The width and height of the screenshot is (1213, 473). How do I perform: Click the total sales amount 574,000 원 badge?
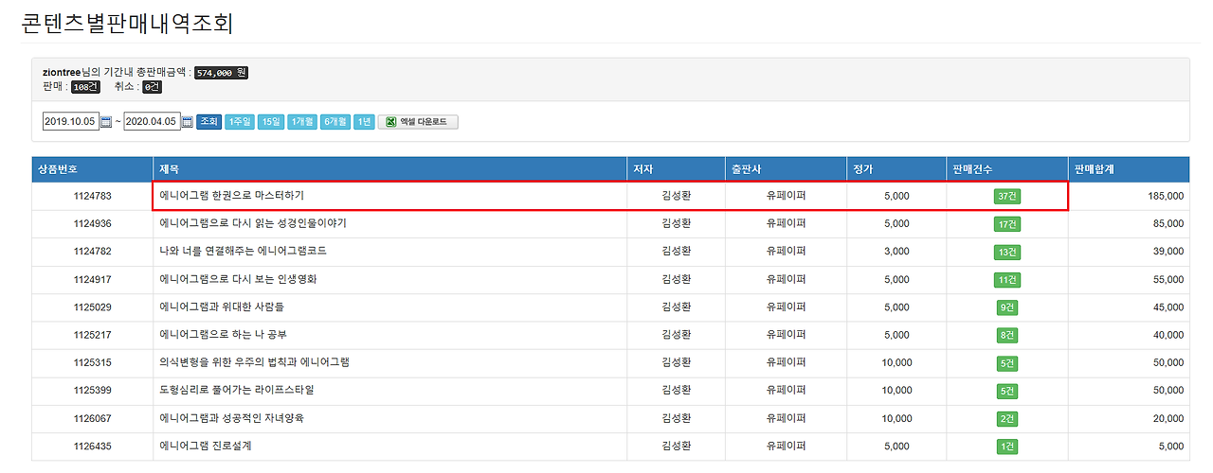coord(222,73)
